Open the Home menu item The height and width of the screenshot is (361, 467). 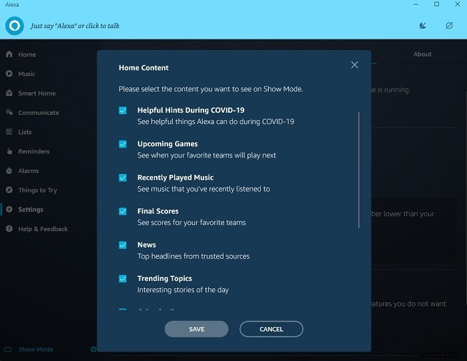coord(27,55)
